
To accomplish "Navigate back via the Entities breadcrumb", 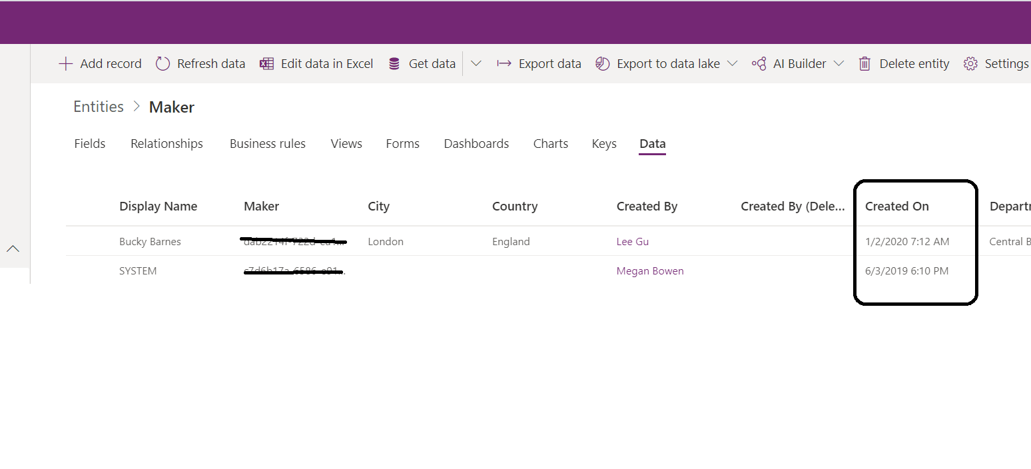I will tap(98, 106).
